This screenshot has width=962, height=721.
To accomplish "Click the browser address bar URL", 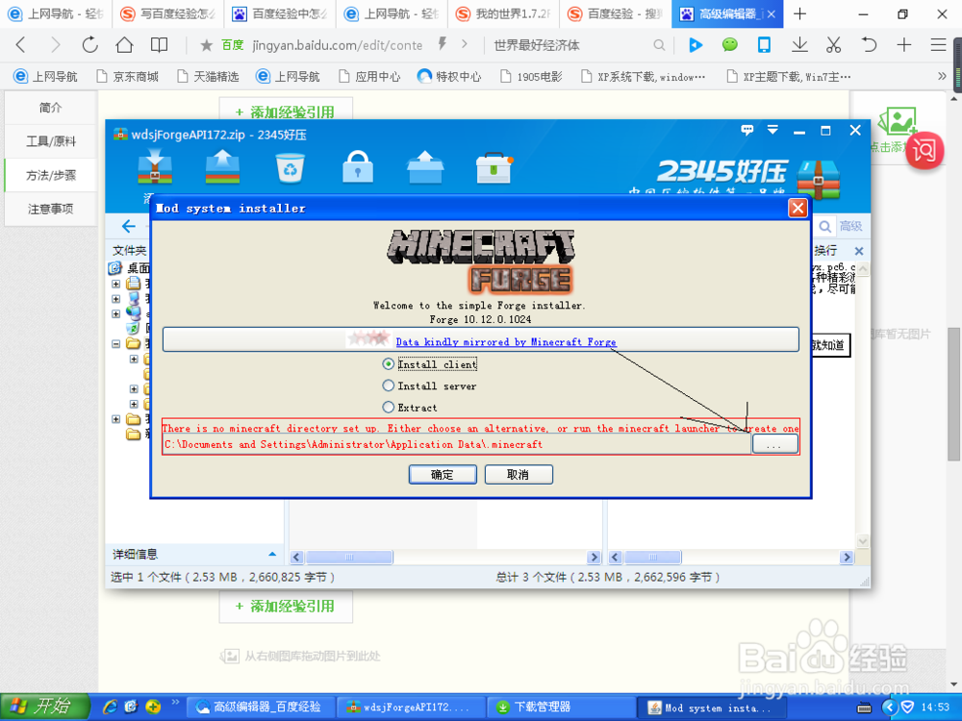I will tap(337, 45).
